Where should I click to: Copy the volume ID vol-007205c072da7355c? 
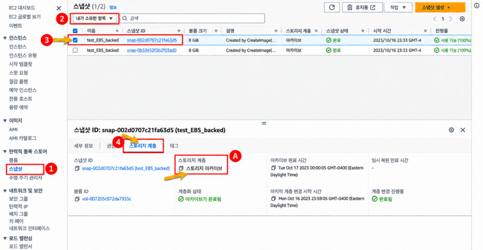click(x=77, y=199)
